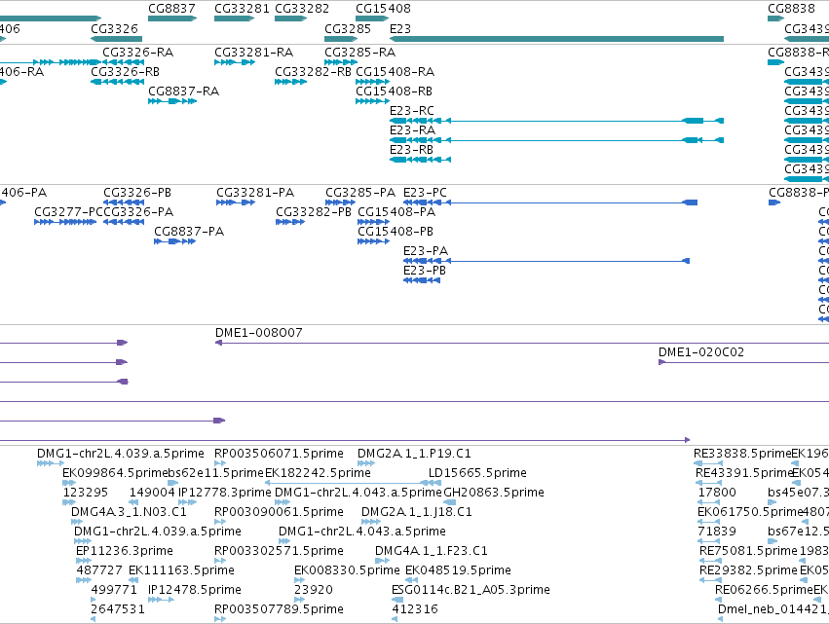Click EST EP11236.3prime
Viewport: 829px width, 624px height.
pyautogui.click(x=125, y=552)
